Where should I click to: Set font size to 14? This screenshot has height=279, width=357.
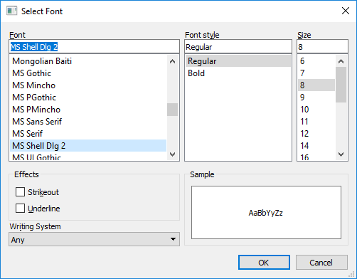[x=316, y=146]
